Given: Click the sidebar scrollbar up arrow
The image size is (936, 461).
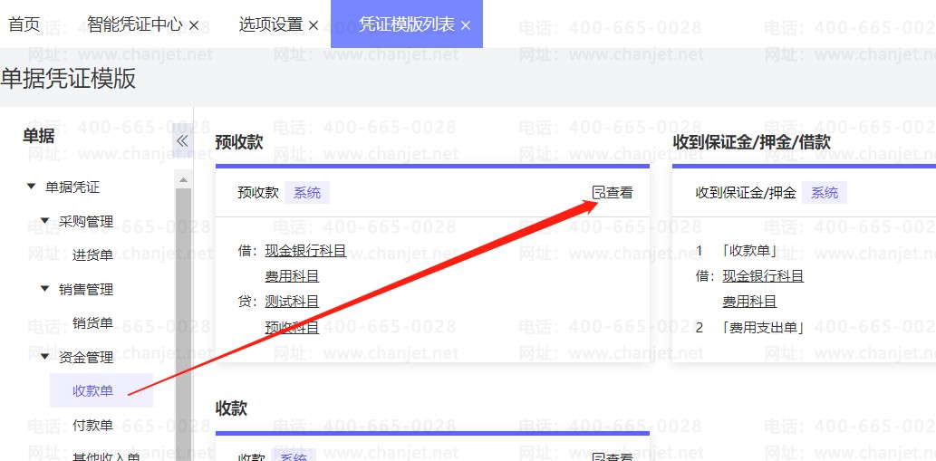Looking at the screenshot, I should (183, 179).
